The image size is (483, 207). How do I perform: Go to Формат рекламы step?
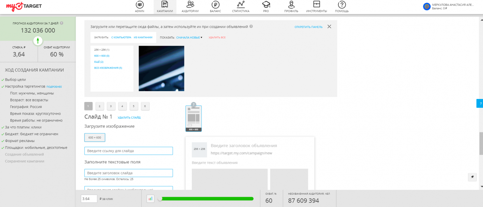pyautogui.click(x=20, y=141)
